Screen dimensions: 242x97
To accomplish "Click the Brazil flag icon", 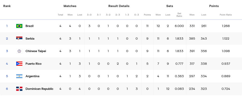I will pyautogui.click(x=19, y=26).
